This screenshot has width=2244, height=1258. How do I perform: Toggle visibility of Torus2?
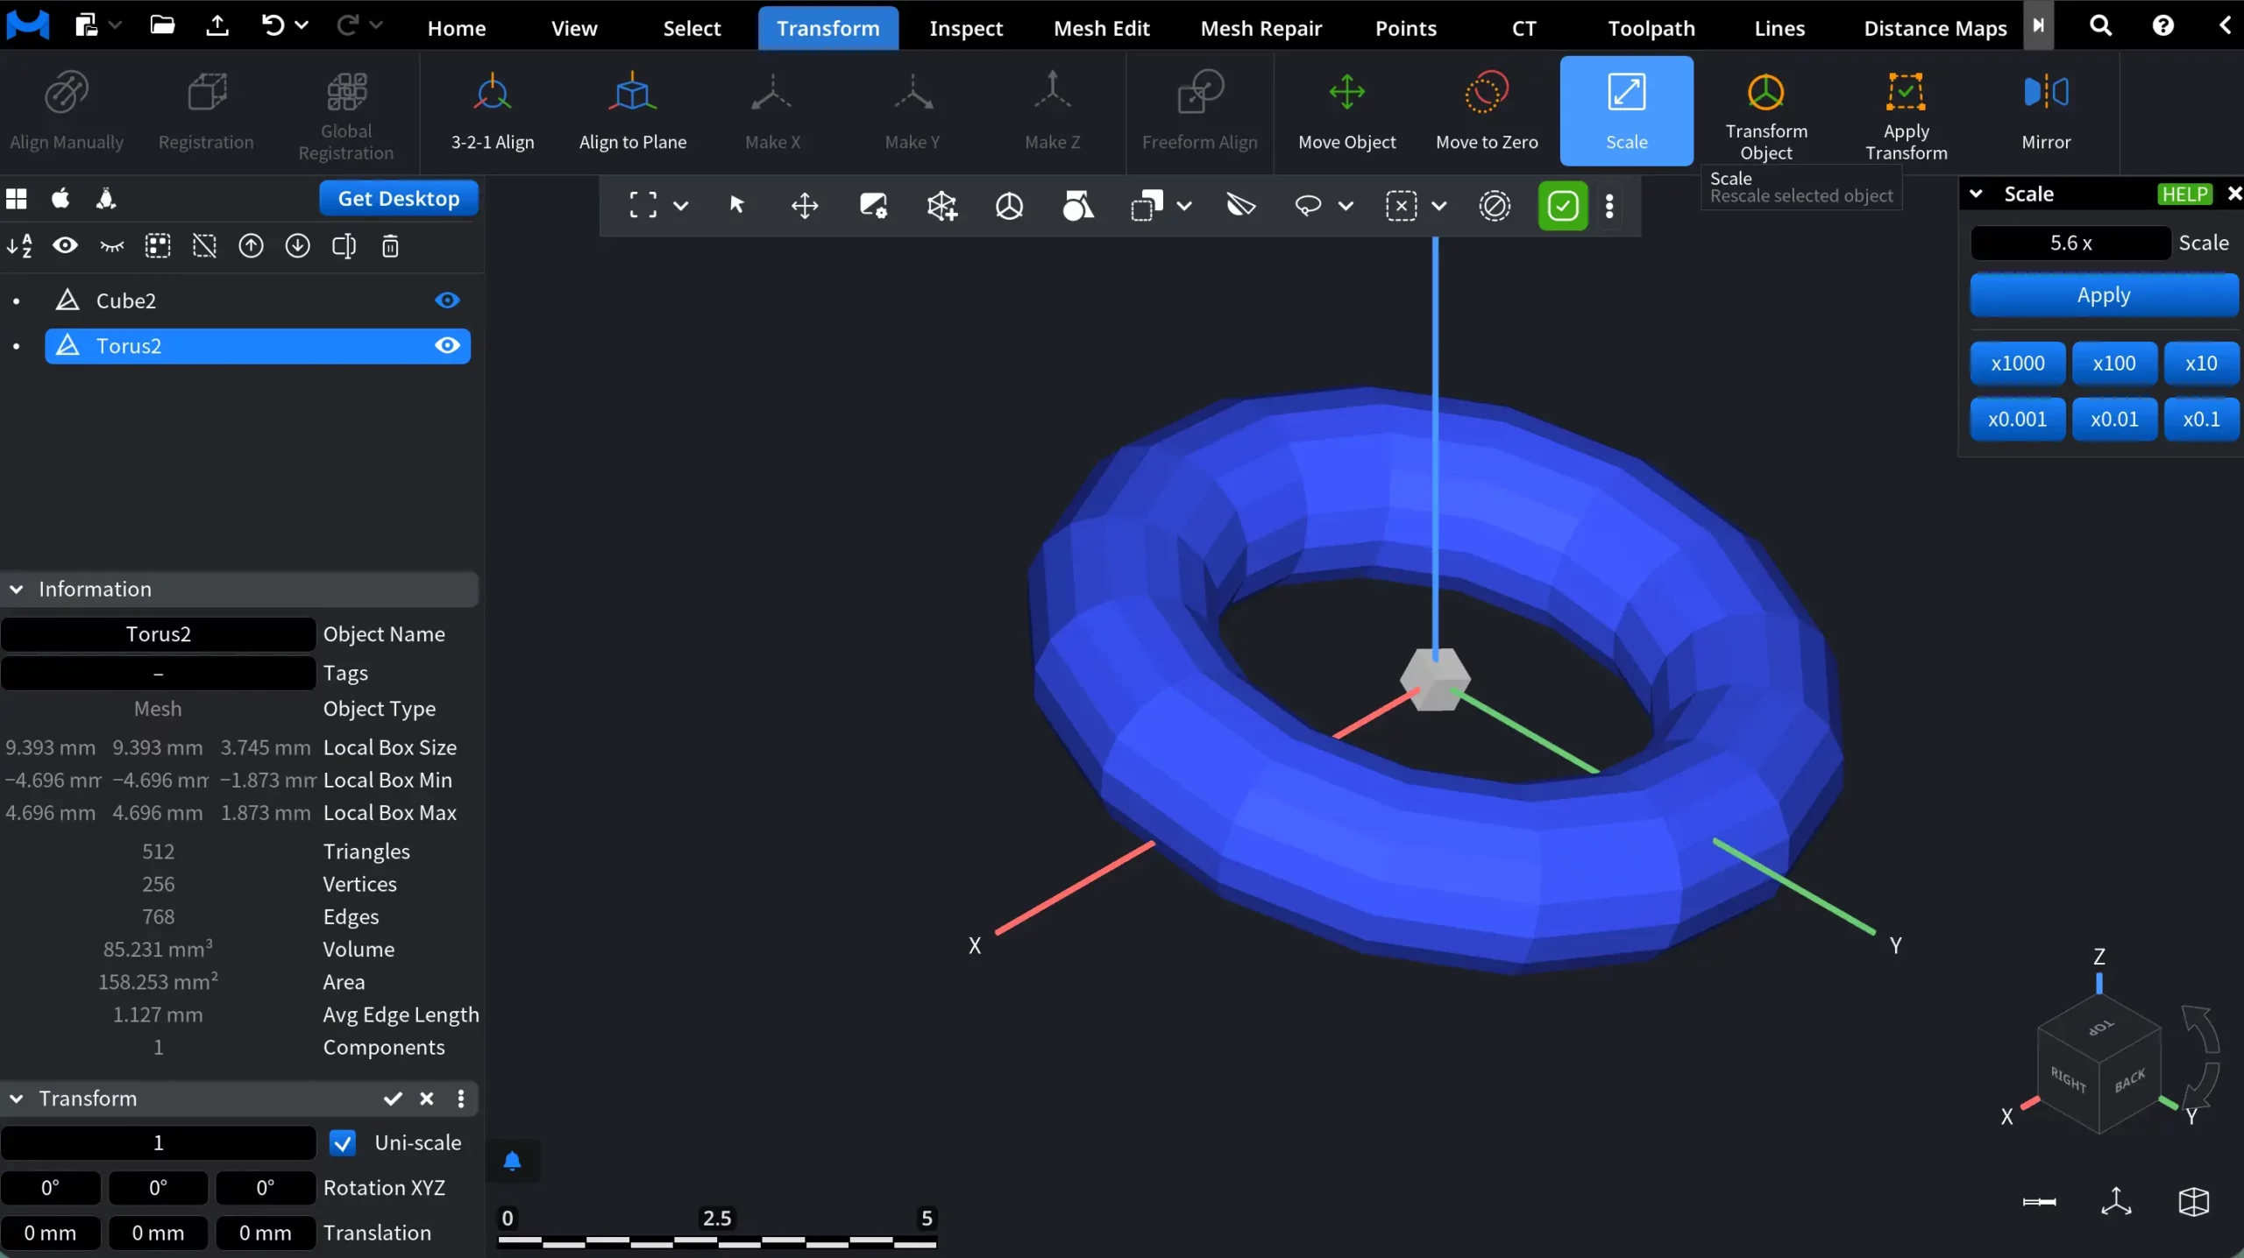pos(447,345)
